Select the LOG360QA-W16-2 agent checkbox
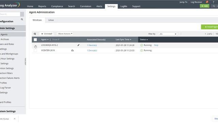This screenshot has height=123, width=218. (35, 45)
